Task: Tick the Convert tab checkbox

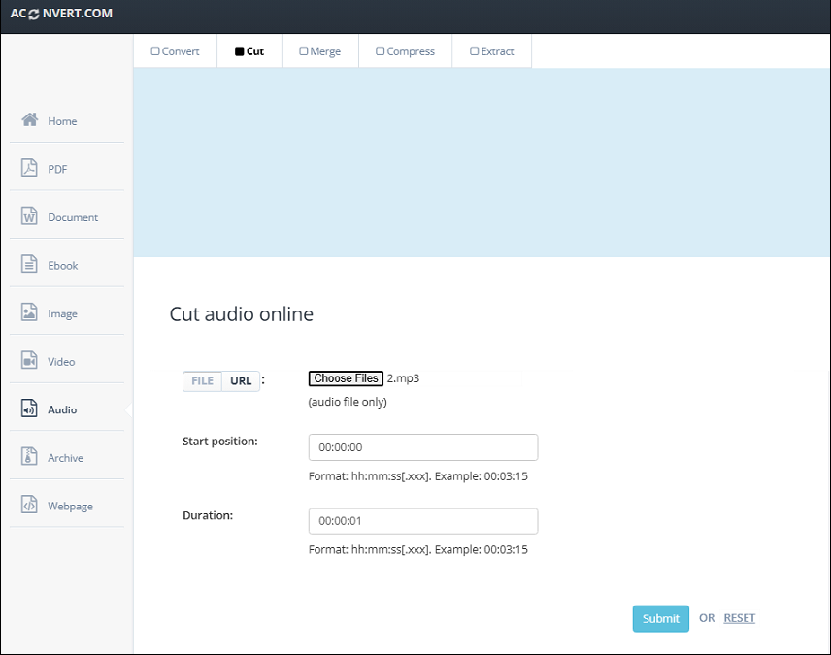Action: coord(155,51)
